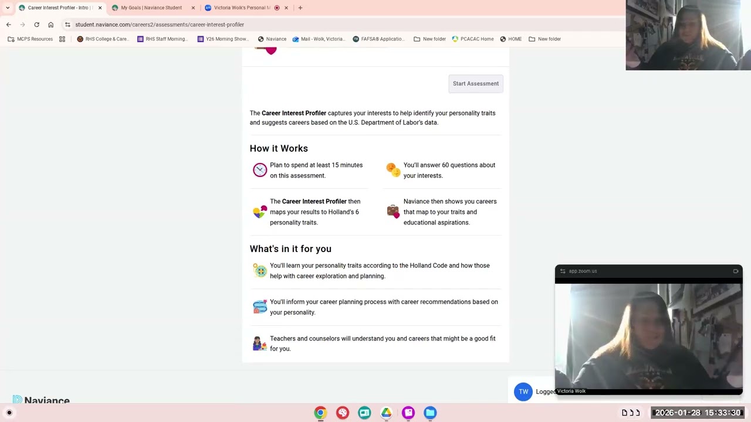Click the Naviance logo in footer

click(x=41, y=400)
